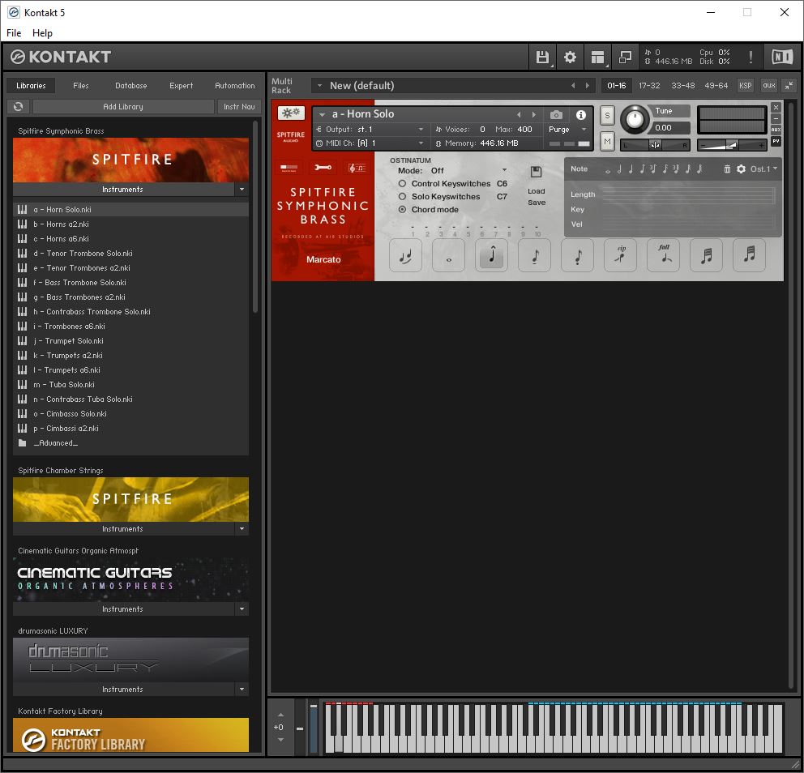Toggle the KSP multi script editor
The height and width of the screenshot is (773, 804).
(x=746, y=85)
